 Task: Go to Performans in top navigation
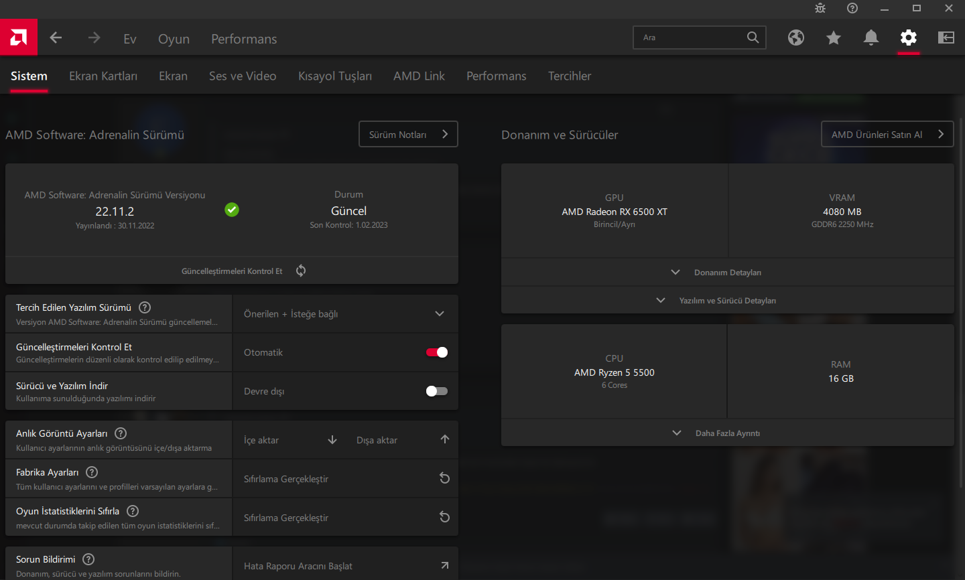(x=244, y=39)
